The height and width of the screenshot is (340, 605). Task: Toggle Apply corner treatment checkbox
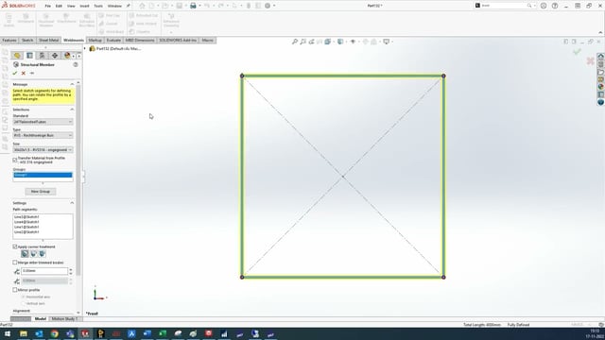click(15, 246)
